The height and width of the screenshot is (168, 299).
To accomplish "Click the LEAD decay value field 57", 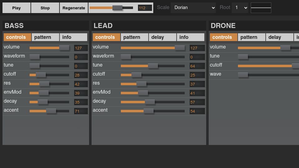I will click(x=197, y=102).
